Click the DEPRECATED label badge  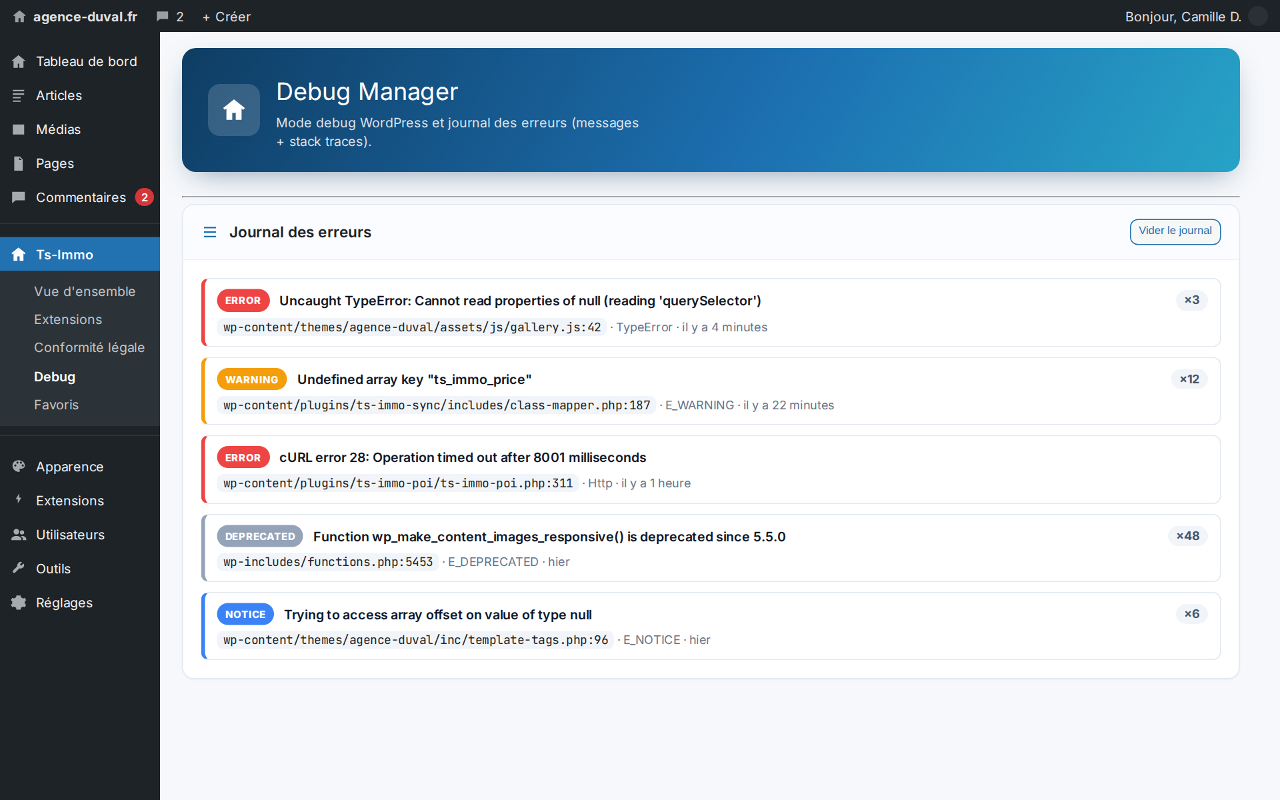(x=260, y=536)
